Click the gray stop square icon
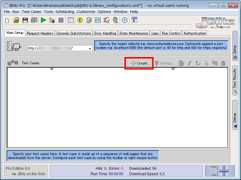Screen dimensions: 241x180 pos(61,20)
